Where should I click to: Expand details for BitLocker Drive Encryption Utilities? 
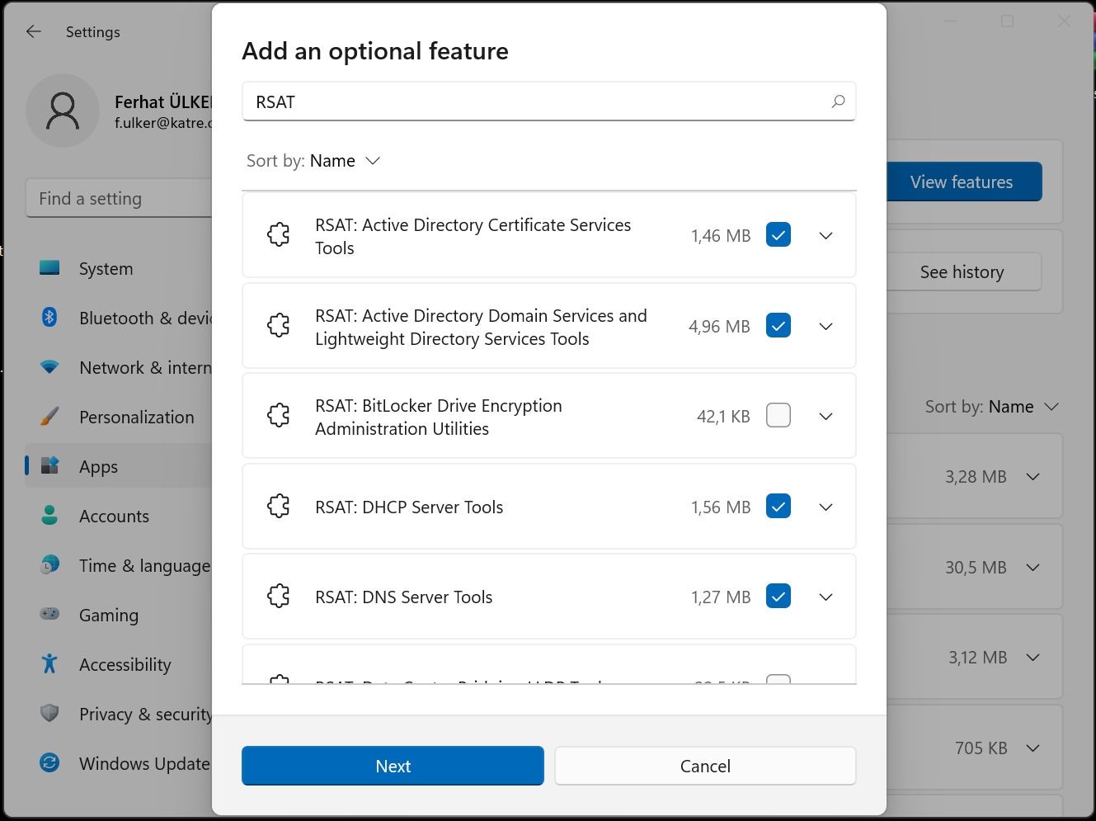(x=826, y=417)
